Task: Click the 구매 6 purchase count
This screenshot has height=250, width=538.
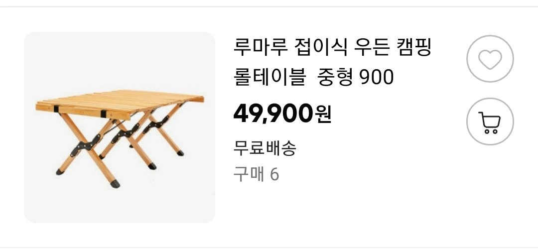Action: coord(256,175)
